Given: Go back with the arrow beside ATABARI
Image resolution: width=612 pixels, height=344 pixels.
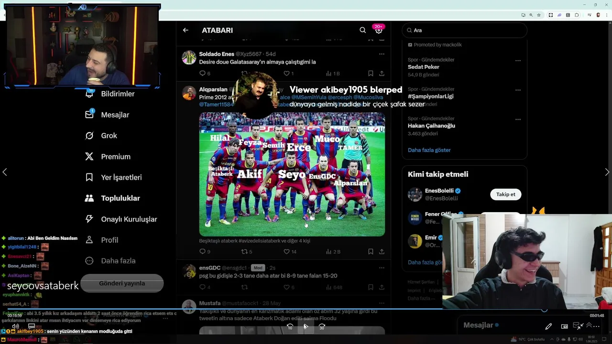Looking at the screenshot, I should (x=186, y=30).
